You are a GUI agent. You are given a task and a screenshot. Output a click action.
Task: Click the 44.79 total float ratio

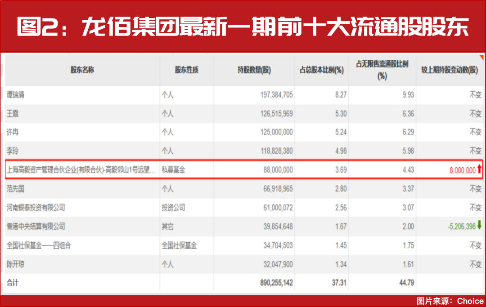407,283
